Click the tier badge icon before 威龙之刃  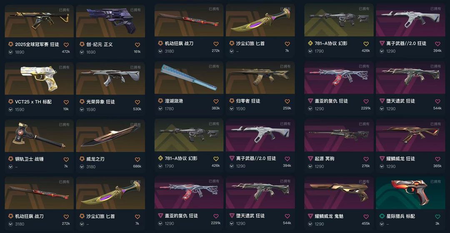(82, 159)
